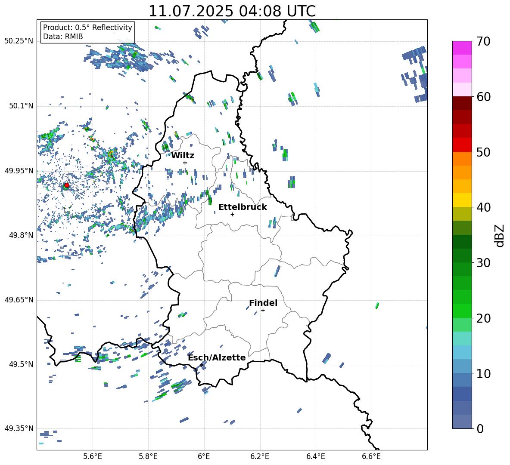The image size is (510, 465).
Task: Click the bright red colorbar swatch near 50
Action: point(462,145)
